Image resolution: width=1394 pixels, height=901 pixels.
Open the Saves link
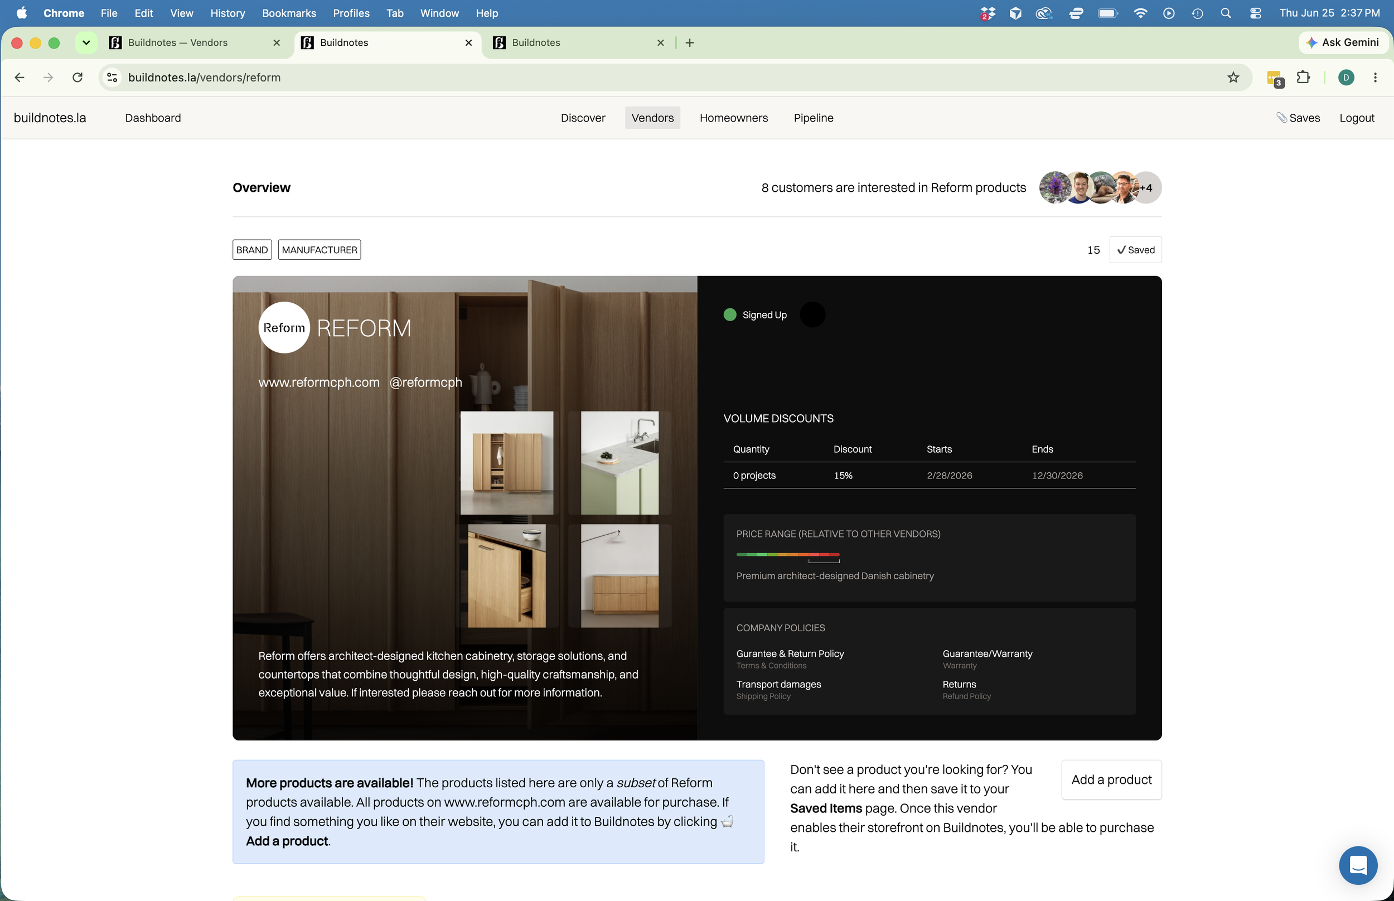(1298, 118)
